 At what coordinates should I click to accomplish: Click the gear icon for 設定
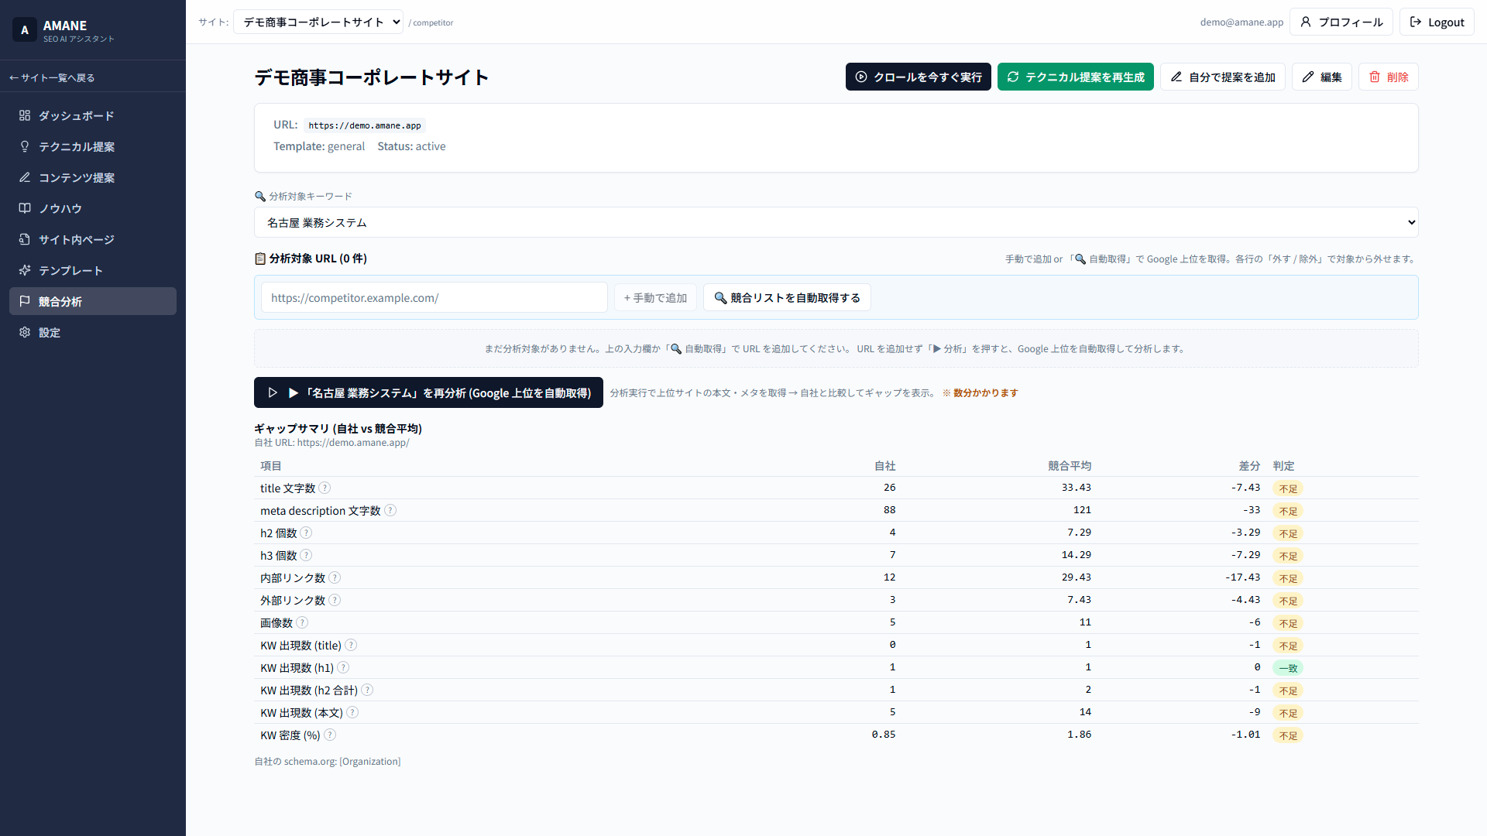point(25,332)
